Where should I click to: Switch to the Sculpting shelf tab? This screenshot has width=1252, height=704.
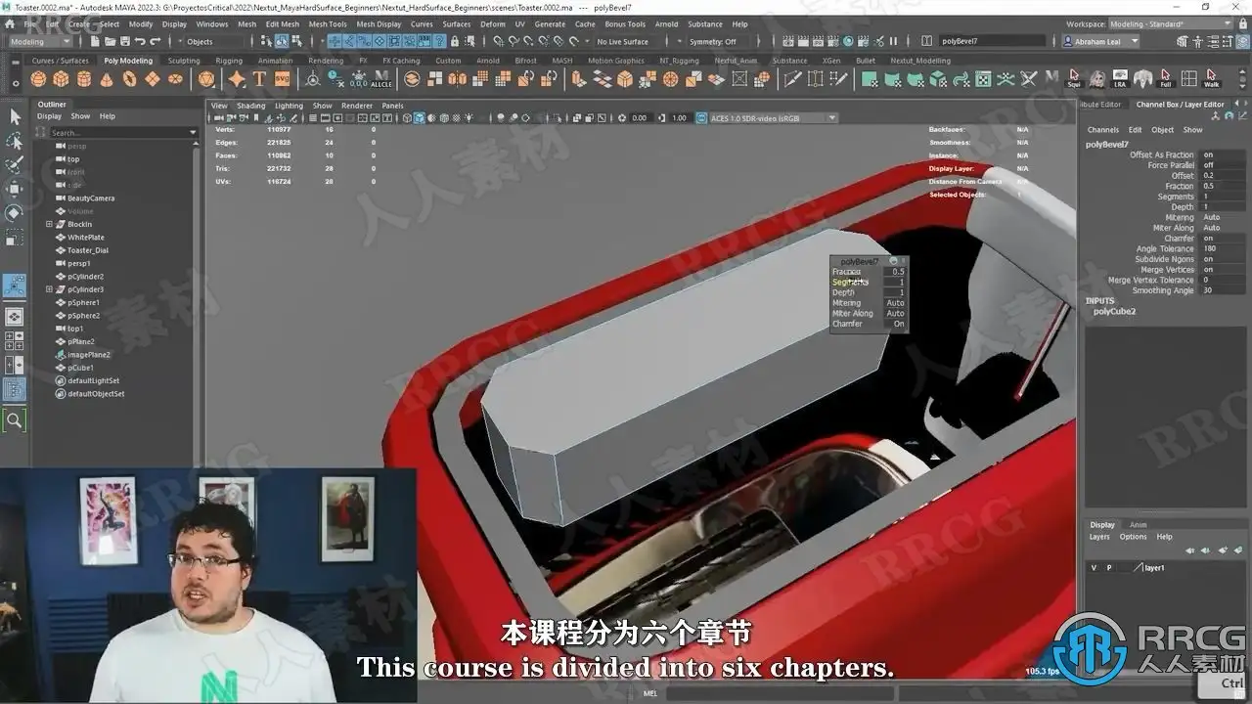pos(184,61)
